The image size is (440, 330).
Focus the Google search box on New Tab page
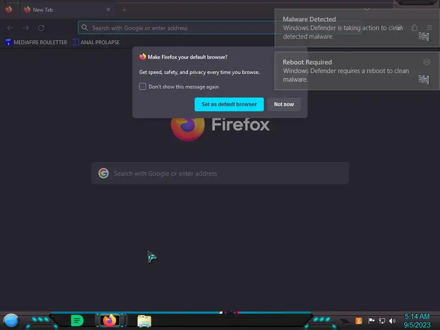pos(220,174)
